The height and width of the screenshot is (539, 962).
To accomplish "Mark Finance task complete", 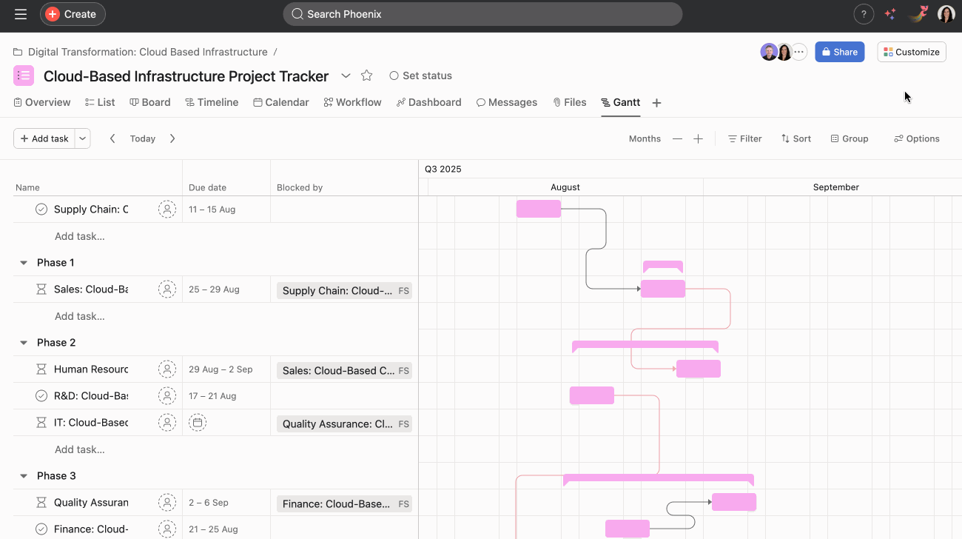I will coord(41,529).
